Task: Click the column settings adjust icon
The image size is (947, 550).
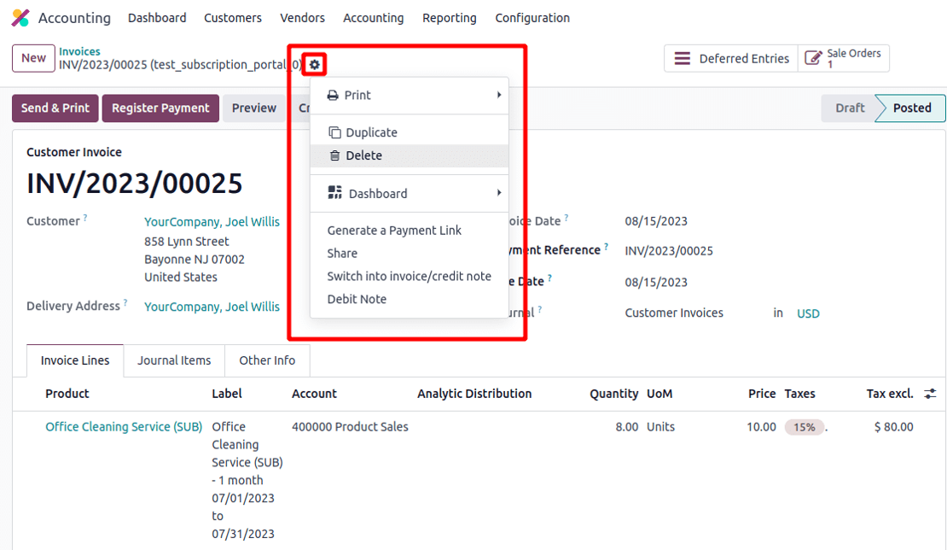Action: tap(930, 394)
